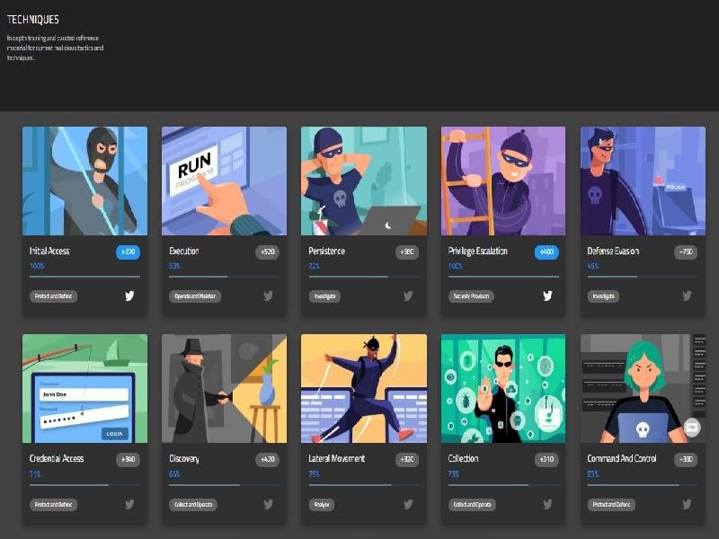Share Credential Access with Twitter icon
The width and height of the screenshot is (719, 539).
tap(129, 504)
